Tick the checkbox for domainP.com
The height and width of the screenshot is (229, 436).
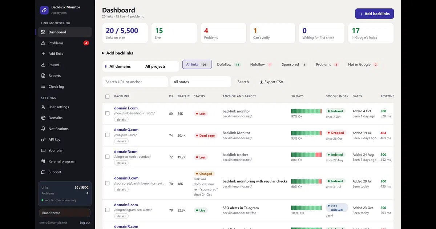(107, 157)
